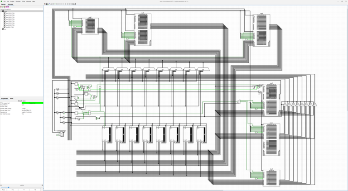Click the green simulation run icon
Image resolution: width=348 pixels, height=191 pixels.
(3, 7)
